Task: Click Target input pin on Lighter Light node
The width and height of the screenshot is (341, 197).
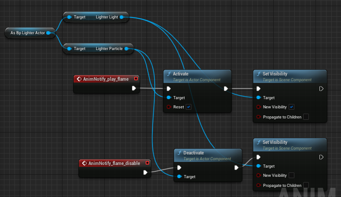Action: (70, 17)
